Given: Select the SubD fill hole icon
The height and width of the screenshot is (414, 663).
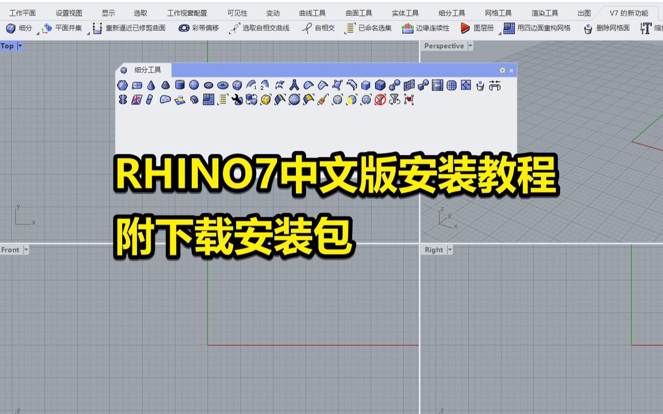Looking at the screenshot, I should [x=166, y=100].
